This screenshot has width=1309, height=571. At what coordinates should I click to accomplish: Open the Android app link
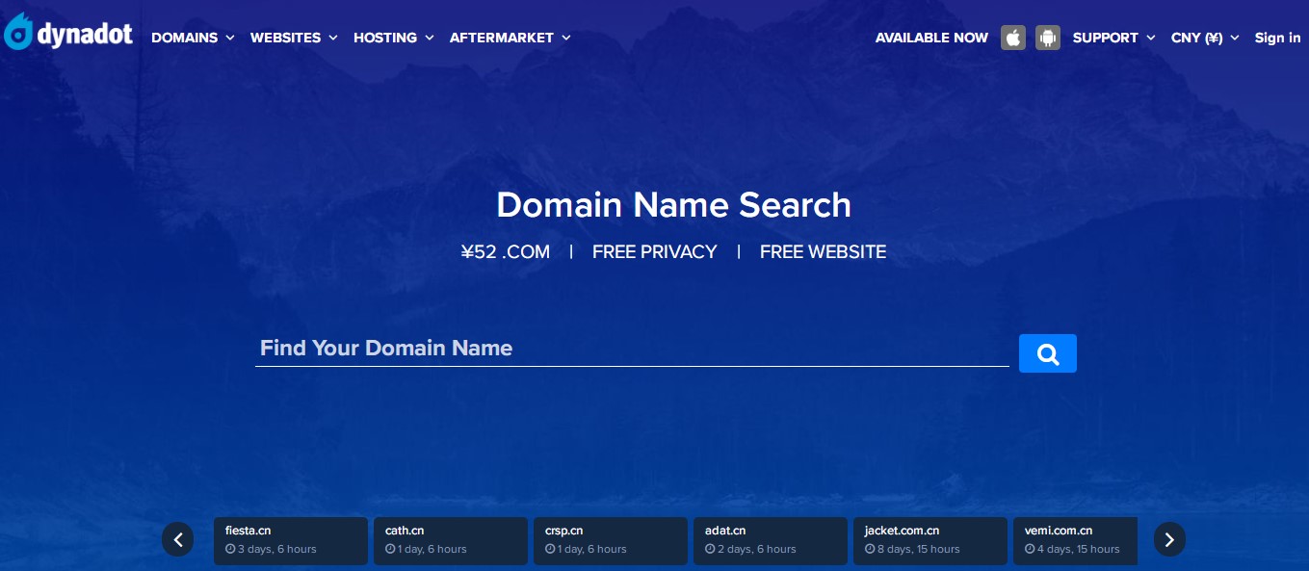click(x=1048, y=38)
